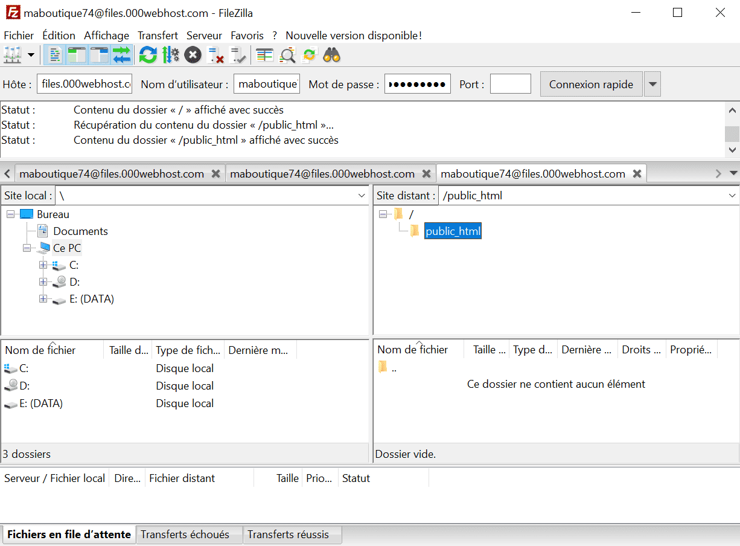The image size is (740, 546).
Task: Toggle the local directory tree display
Action: (77, 56)
